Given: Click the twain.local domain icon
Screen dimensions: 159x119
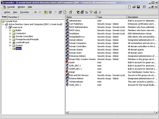Looking at the screenshot, I should 10,27.
